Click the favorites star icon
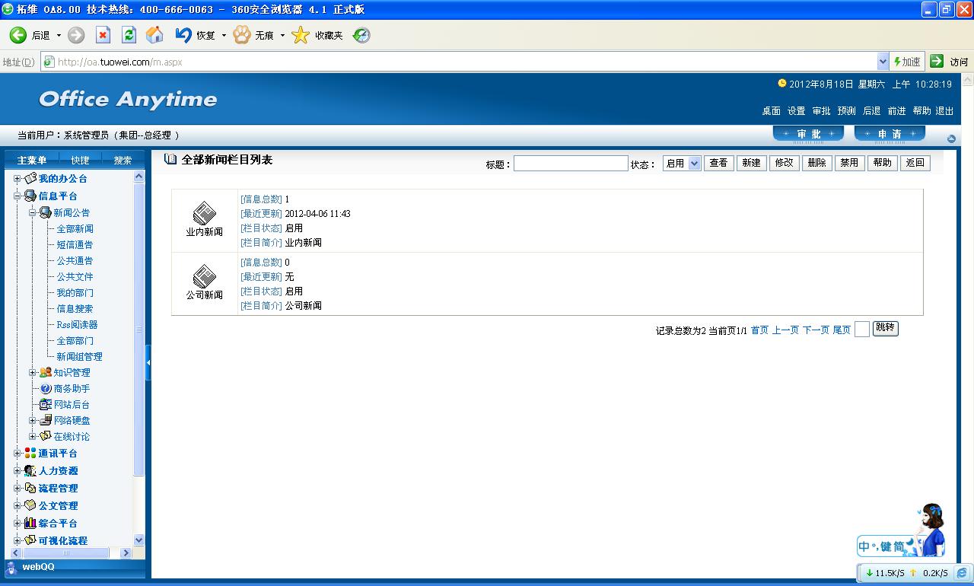Image resolution: width=974 pixels, height=586 pixels. point(301,35)
